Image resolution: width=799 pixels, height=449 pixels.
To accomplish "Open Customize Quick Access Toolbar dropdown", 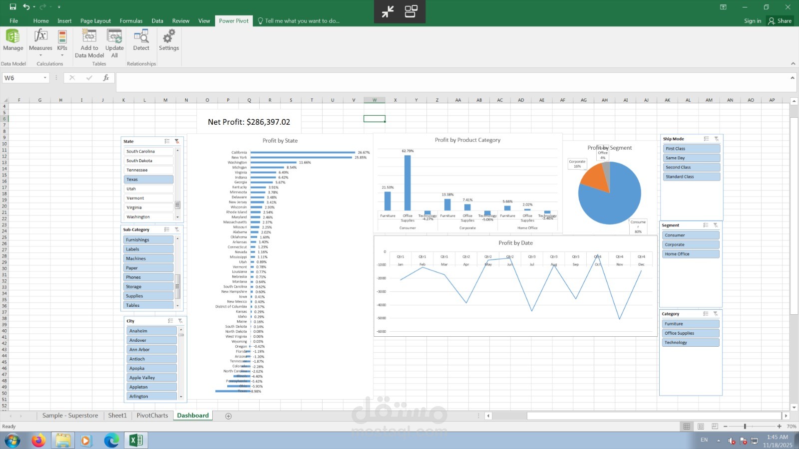I will tap(59, 7).
